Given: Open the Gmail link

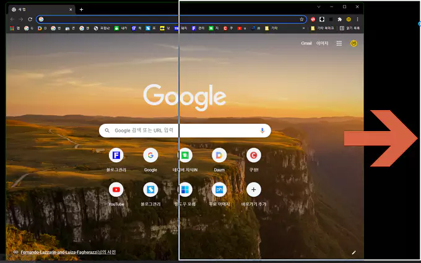Looking at the screenshot, I should 306,43.
